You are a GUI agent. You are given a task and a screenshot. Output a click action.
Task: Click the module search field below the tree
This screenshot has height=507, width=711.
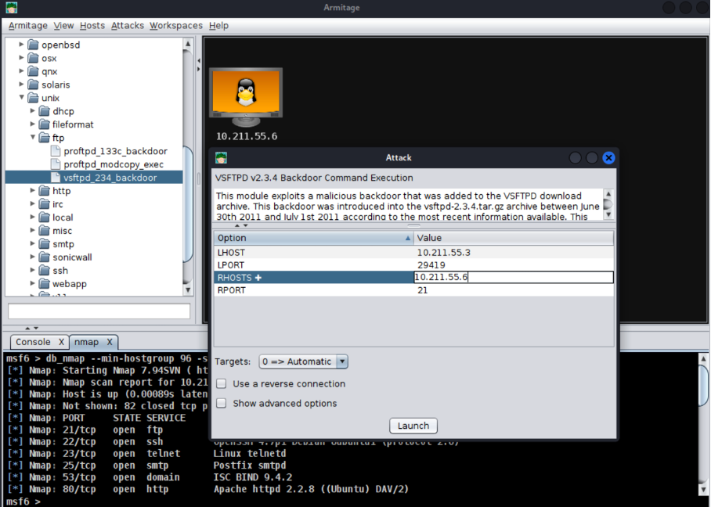[x=99, y=311]
